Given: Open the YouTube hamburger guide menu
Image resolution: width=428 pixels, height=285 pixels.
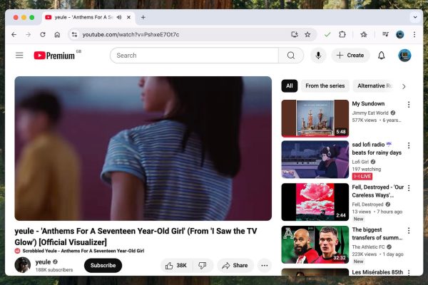Looking at the screenshot, I should coord(19,56).
